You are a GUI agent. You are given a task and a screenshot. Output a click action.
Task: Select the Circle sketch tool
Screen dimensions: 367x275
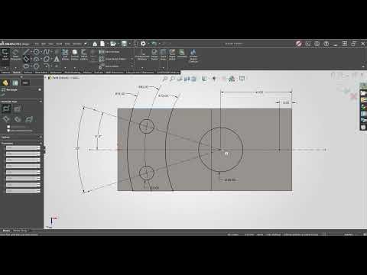[x=36, y=52]
